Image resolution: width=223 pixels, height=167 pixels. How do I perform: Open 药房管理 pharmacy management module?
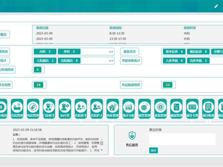[33, 109]
